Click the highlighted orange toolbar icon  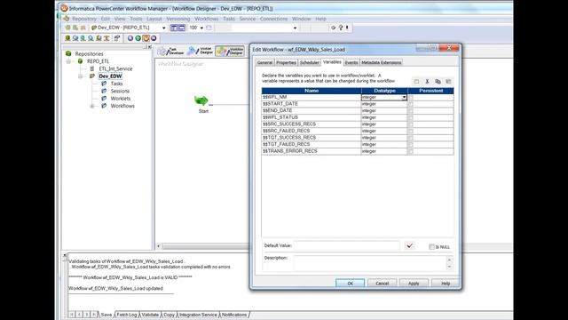pyautogui.click(x=146, y=38)
